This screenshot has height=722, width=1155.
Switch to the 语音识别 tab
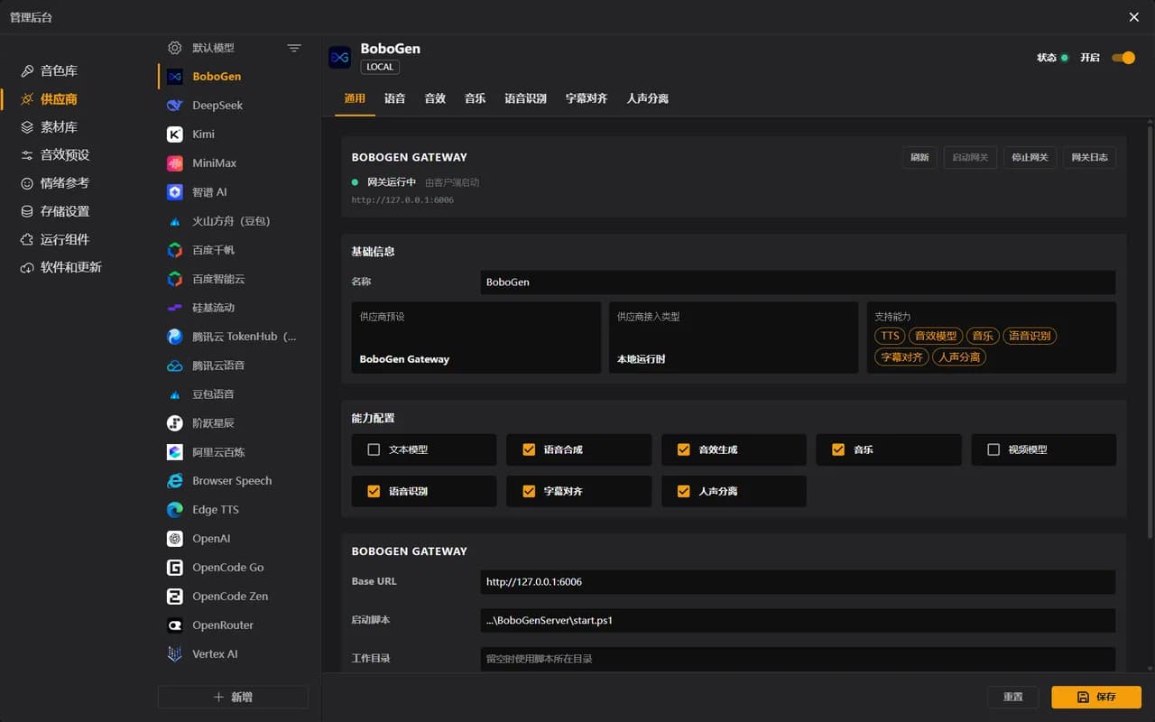click(525, 98)
